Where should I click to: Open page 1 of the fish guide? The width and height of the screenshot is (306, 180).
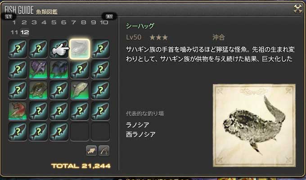pos(14,22)
